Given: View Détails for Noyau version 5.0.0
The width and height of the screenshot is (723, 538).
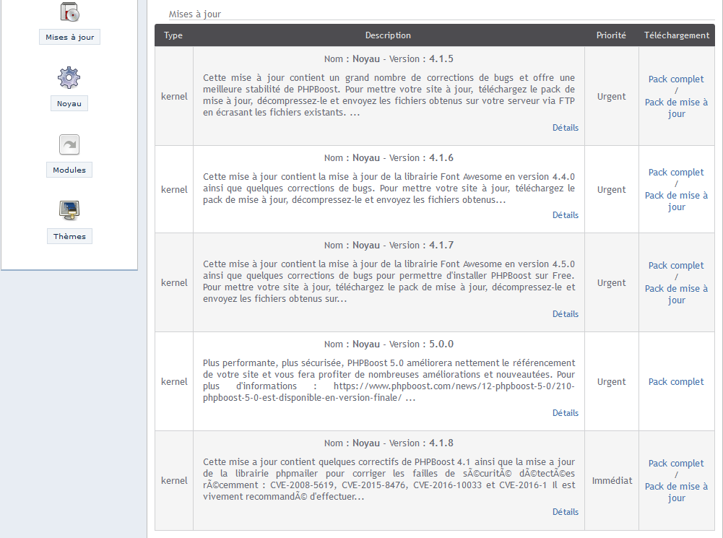Looking at the screenshot, I should [565, 413].
